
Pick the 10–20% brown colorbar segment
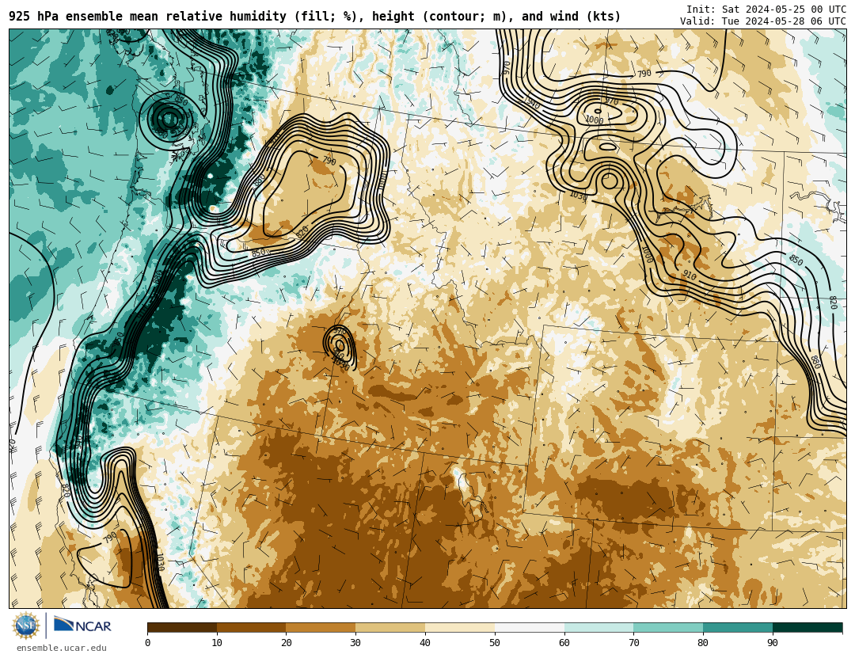click(x=252, y=627)
